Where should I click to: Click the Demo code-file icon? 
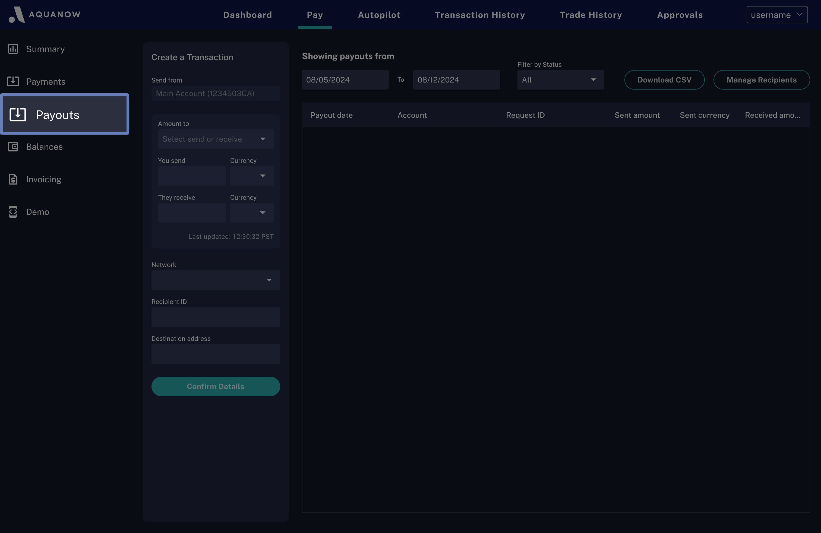click(13, 212)
